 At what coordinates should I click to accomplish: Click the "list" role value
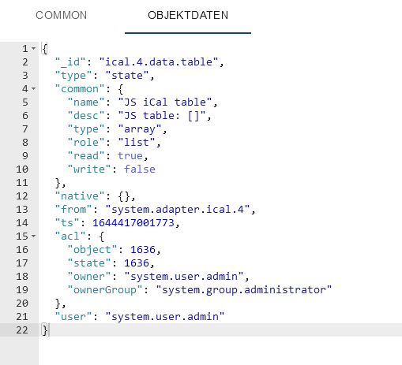pyautogui.click(x=137, y=143)
